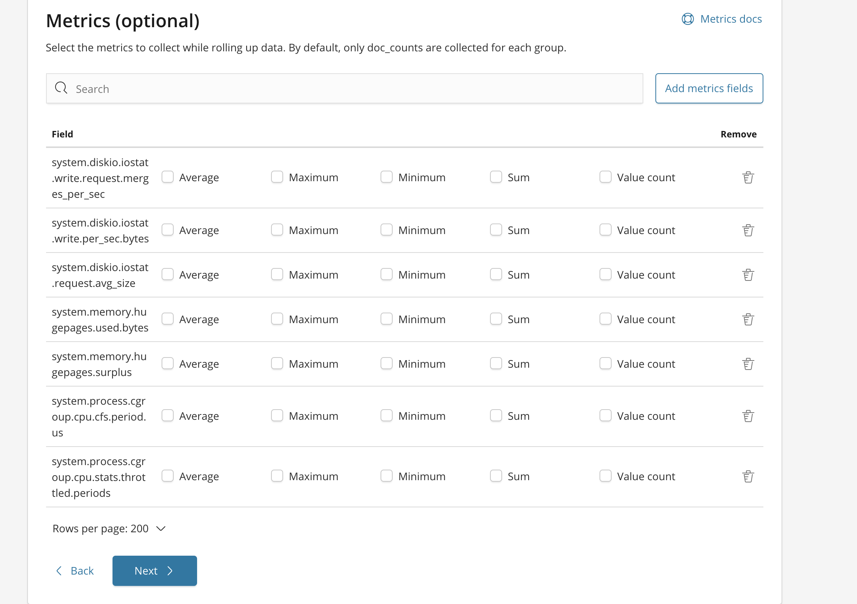This screenshot has height=604, width=857.
Task: Delete the write.request.merges_per_sec field row
Action: click(748, 177)
